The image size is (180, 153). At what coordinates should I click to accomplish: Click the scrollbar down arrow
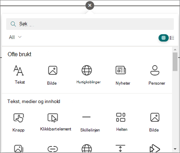(175, 149)
